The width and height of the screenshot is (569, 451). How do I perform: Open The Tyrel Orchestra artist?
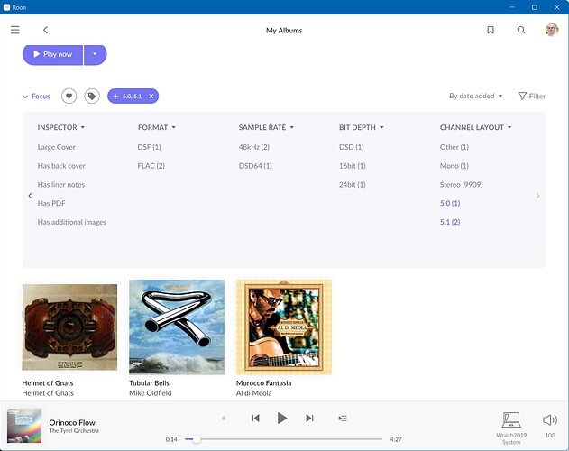[x=74, y=430]
